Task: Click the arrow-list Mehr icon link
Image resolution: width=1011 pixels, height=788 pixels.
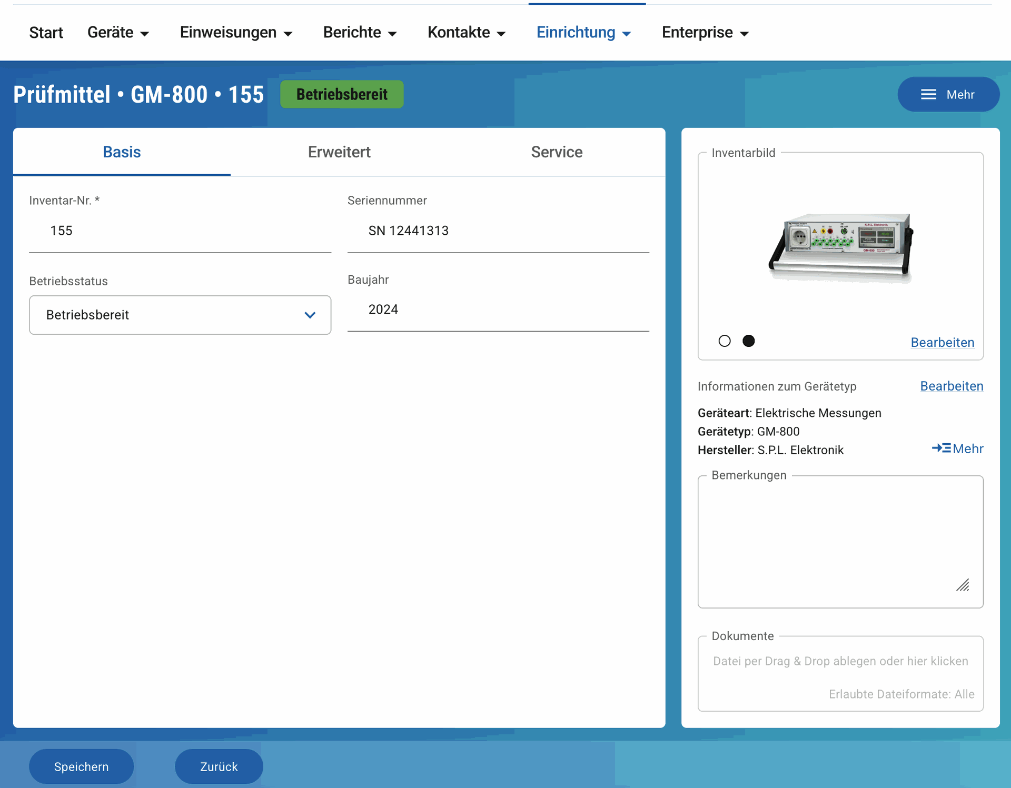Action: pyautogui.click(x=957, y=449)
